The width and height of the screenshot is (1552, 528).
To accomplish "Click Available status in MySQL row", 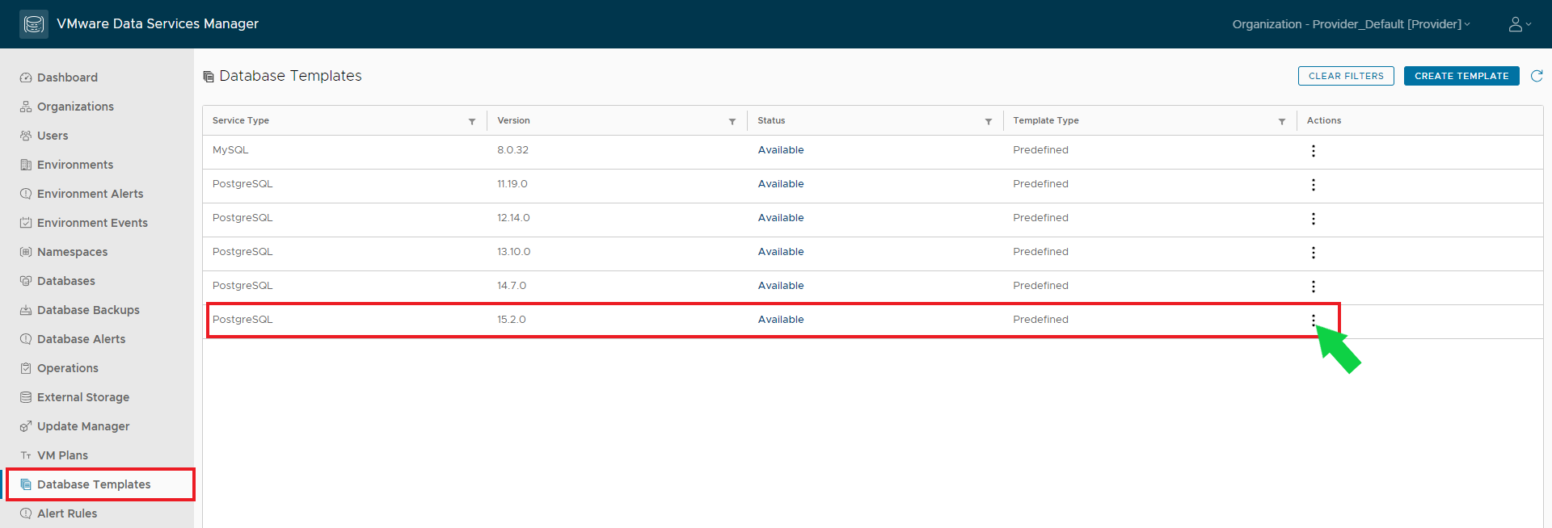I will [x=781, y=150].
